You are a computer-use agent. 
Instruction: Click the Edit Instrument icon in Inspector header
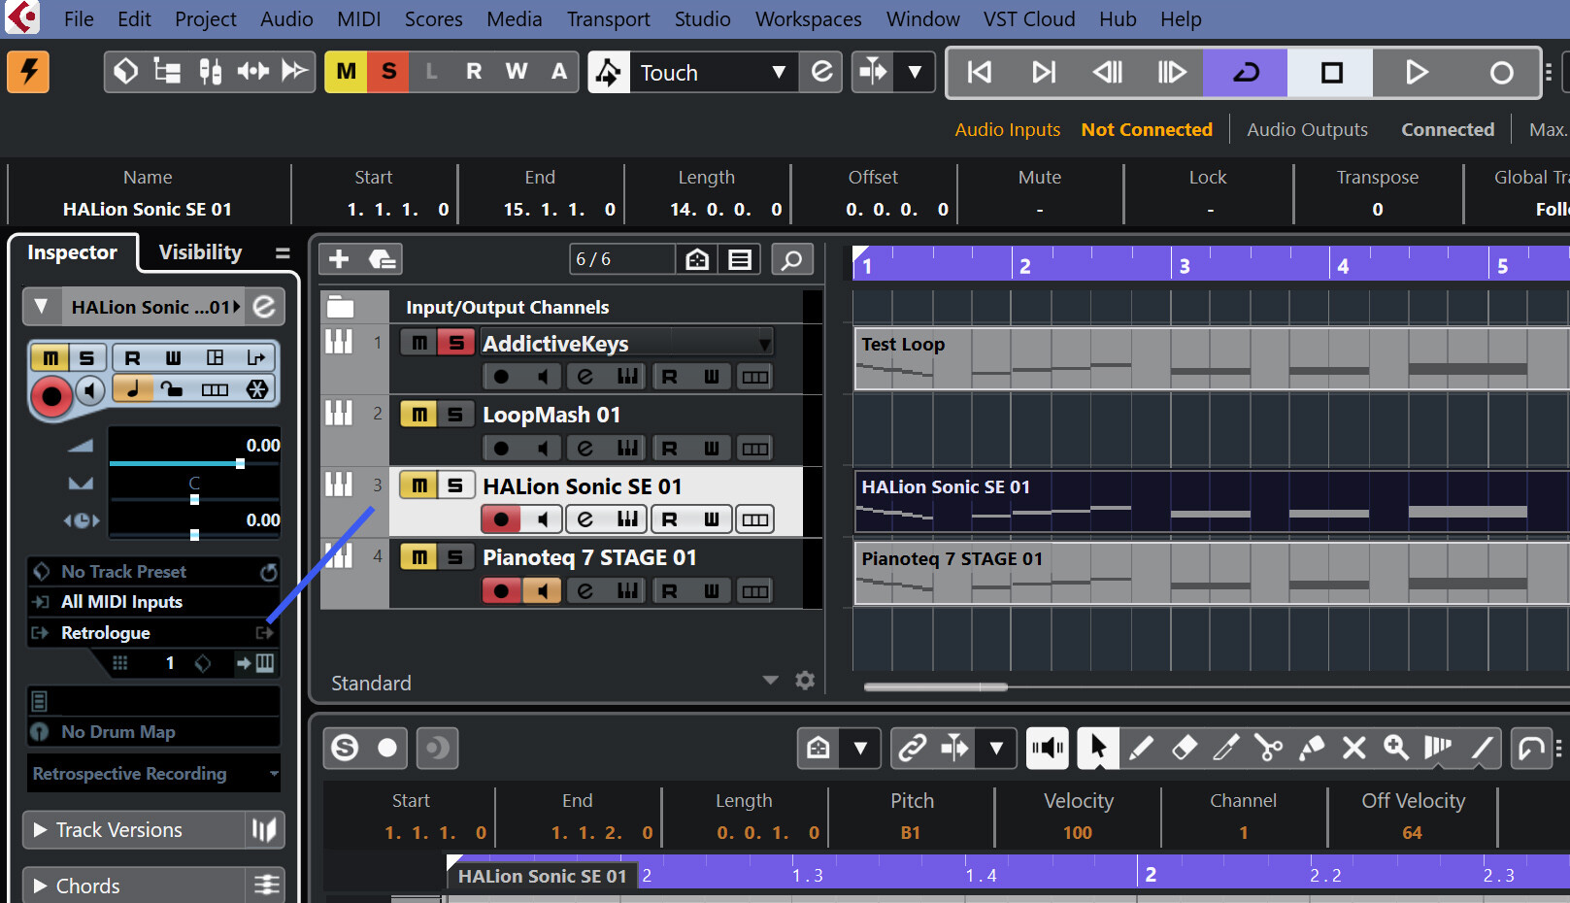coord(264,307)
